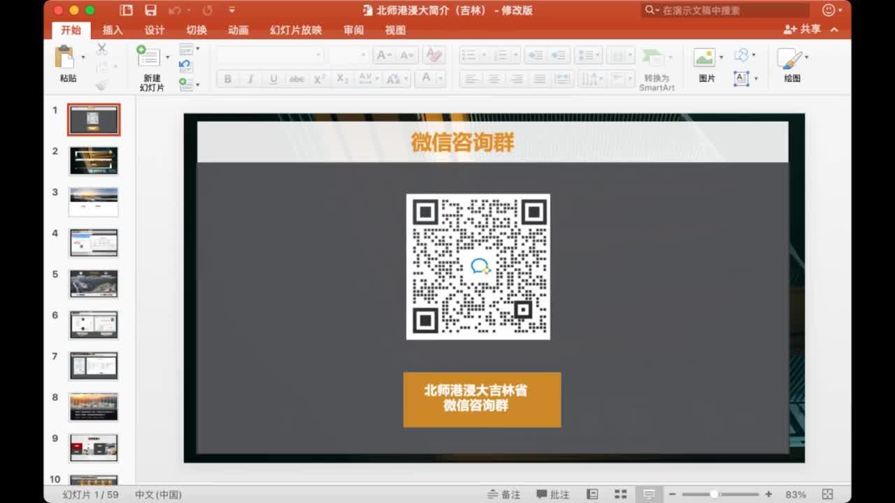Screen dimensions: 895x503
Task: Open the smiley feedback icon
Action: pos(829,10)
